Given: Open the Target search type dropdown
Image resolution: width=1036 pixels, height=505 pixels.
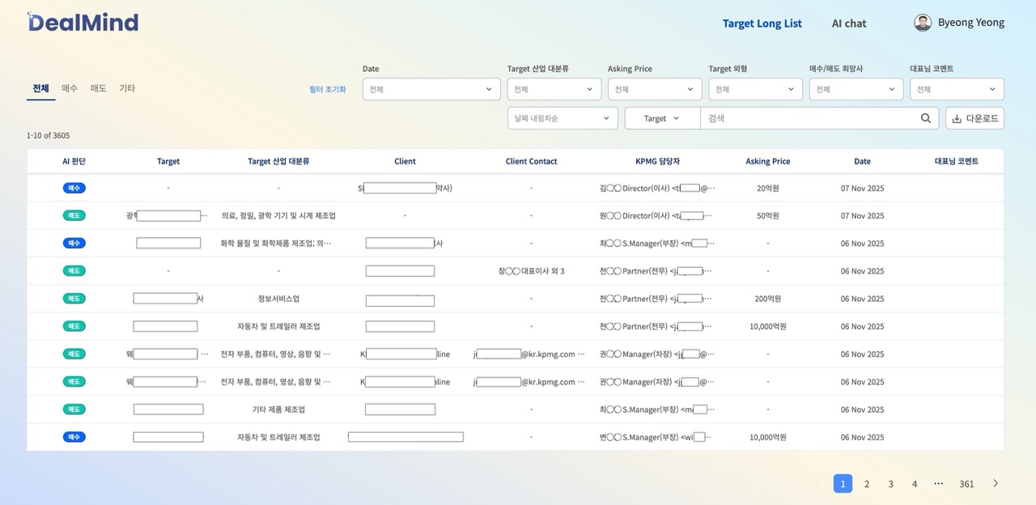Looking at the screenshot, I should pos(662,118).
